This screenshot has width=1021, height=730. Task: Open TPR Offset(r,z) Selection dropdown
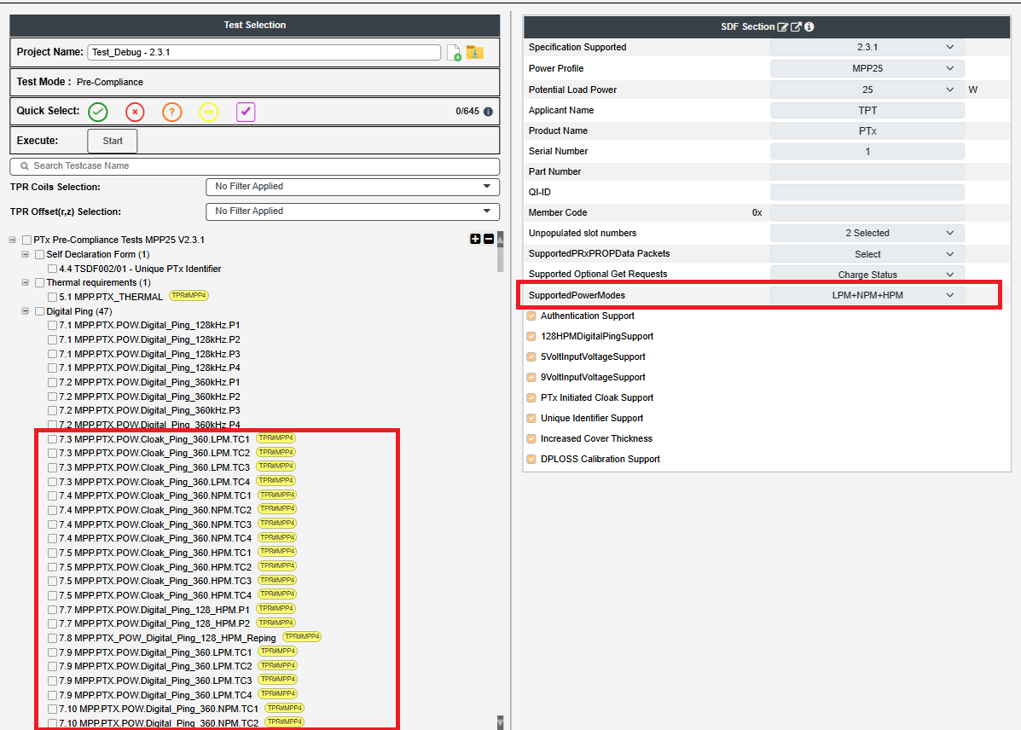point(352,211)
